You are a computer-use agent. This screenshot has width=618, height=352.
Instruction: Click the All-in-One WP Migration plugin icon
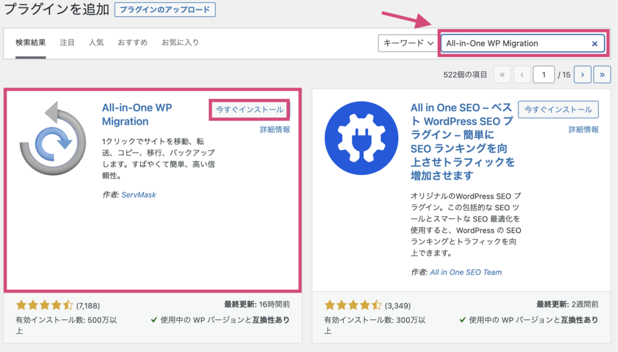pyautogui.click(x=53, y=138)
